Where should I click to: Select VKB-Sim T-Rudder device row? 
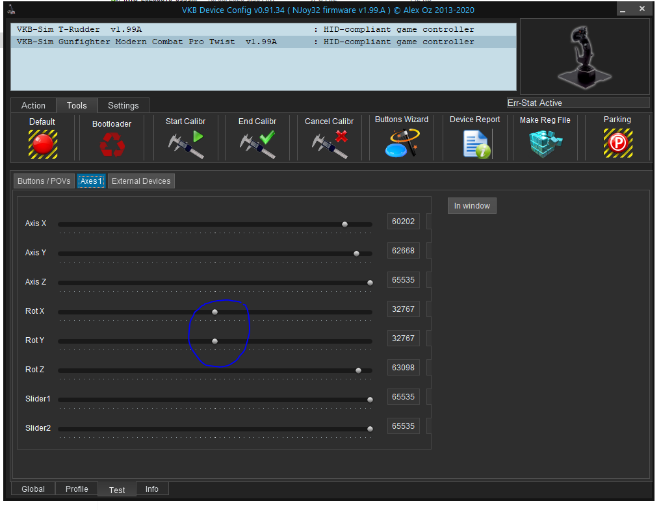tap(263, 29)
